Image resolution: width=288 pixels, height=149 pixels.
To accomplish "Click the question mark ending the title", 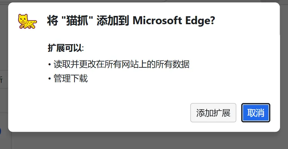I will [x=212, y=20].
